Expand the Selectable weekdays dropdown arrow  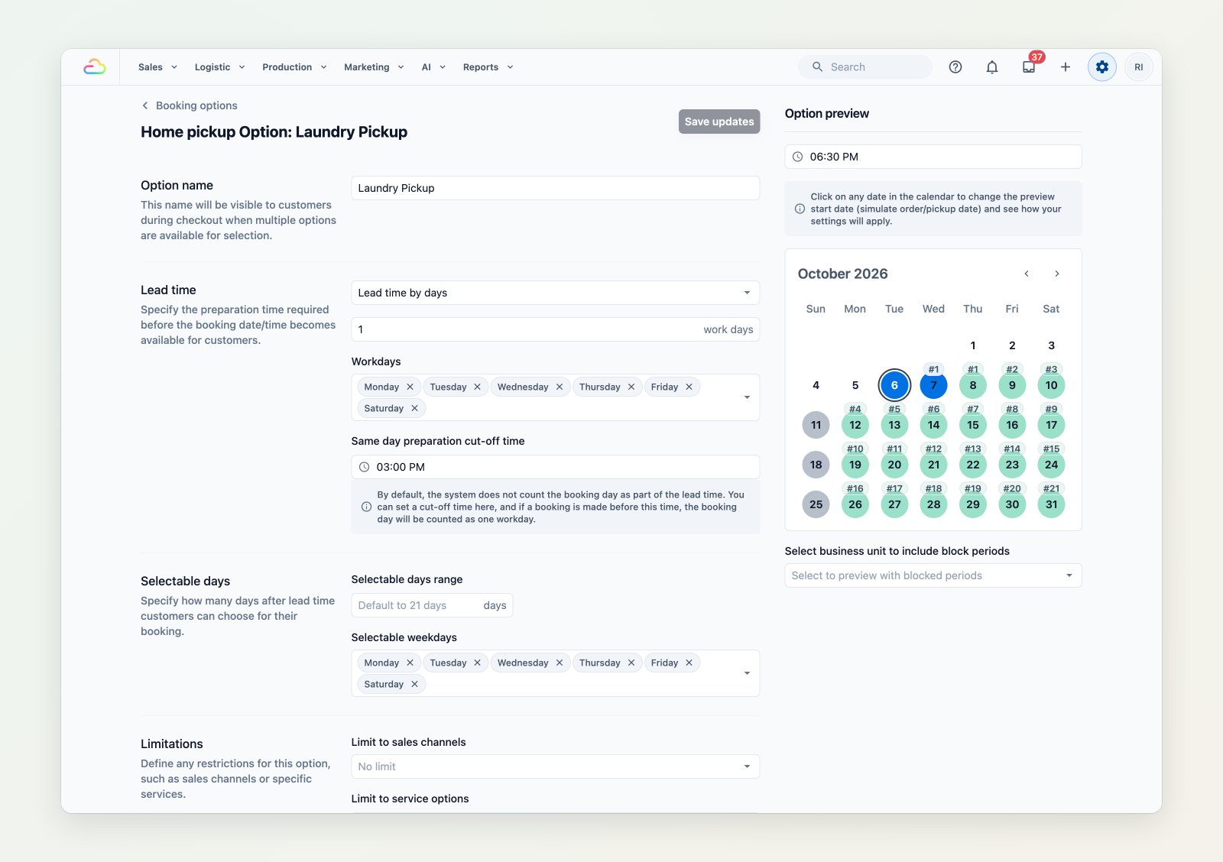[x=747, y=673]
